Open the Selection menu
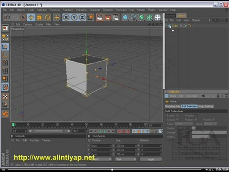Screen dimensions: 229x172 42,10
